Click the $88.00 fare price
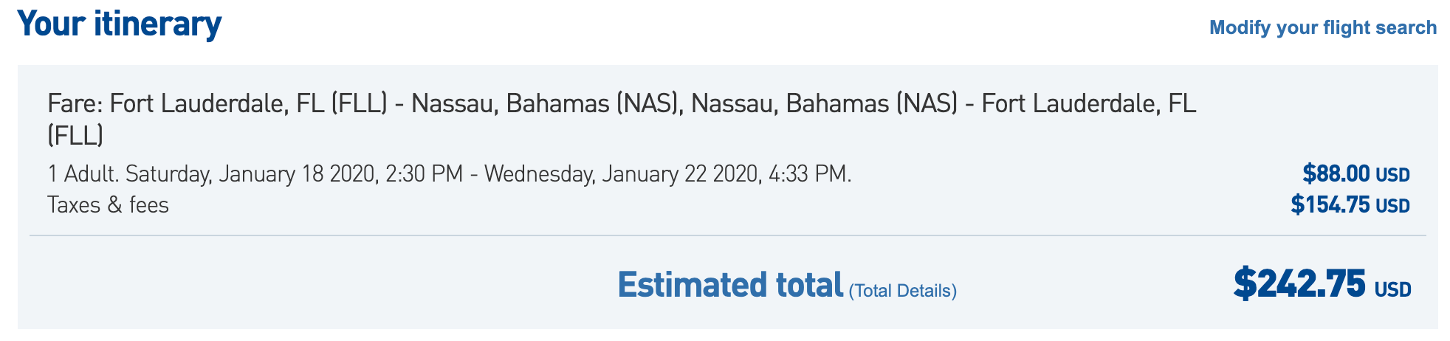Viewport: 1450px width, 341px height. coord(1336,174)
